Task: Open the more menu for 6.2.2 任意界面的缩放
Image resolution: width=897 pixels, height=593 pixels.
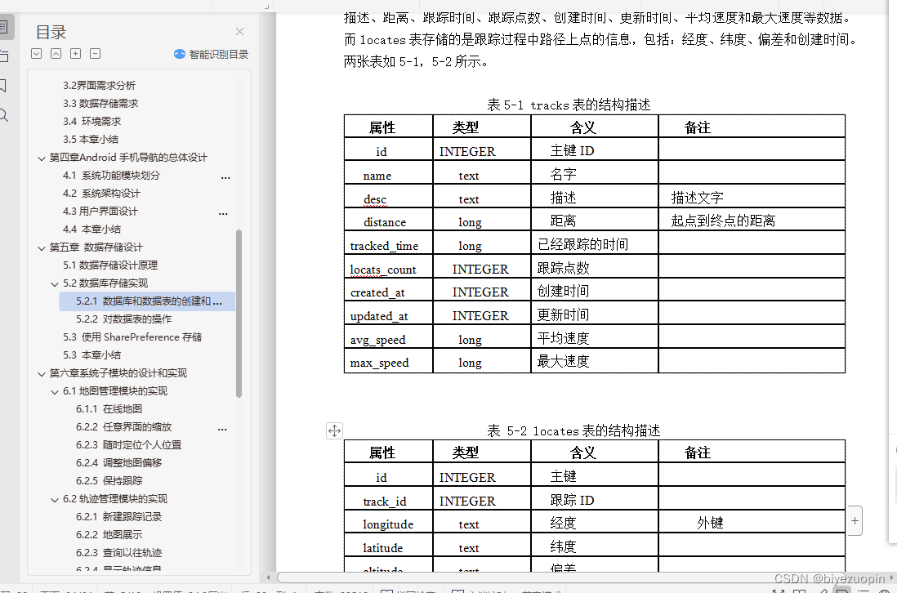Action: pyautogui.click(x=222, y=429)
